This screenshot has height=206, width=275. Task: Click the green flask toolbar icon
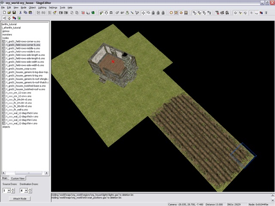pyautogui.click(x=127, y=12)
